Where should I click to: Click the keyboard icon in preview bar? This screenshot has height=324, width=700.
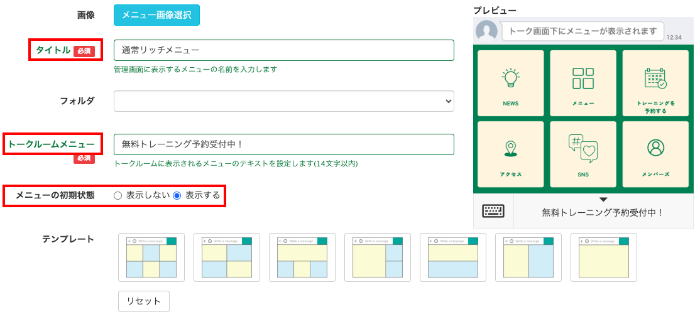(493, 212)
